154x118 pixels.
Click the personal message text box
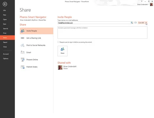(x=102, y=32)
